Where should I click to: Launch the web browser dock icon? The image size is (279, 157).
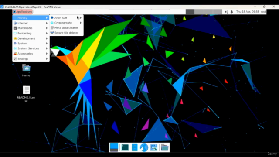(x=144, y=147)
